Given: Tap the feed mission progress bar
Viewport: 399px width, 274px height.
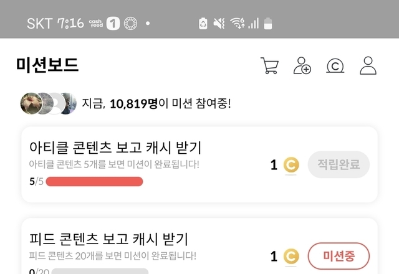Looking at the screenshot, I should pyautogui.click(x=100, y=272).
